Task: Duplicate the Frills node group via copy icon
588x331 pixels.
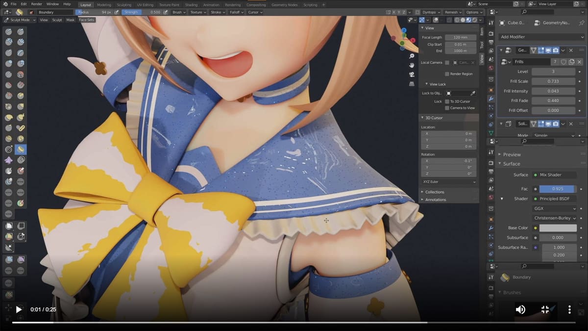Action: pos(571,62)
